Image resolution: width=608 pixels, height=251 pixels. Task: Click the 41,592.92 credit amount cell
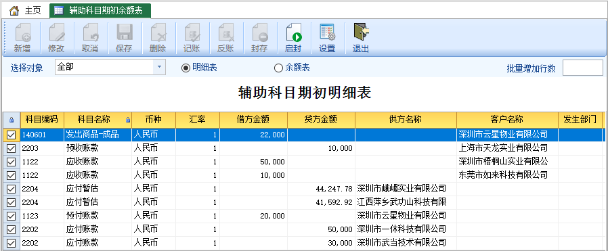[x=321, y=202]
